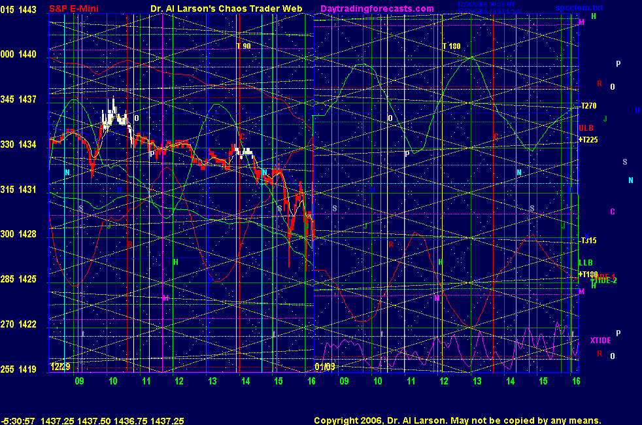Click the green H marker at top right
642x425 pixels.
click(594, 16)
